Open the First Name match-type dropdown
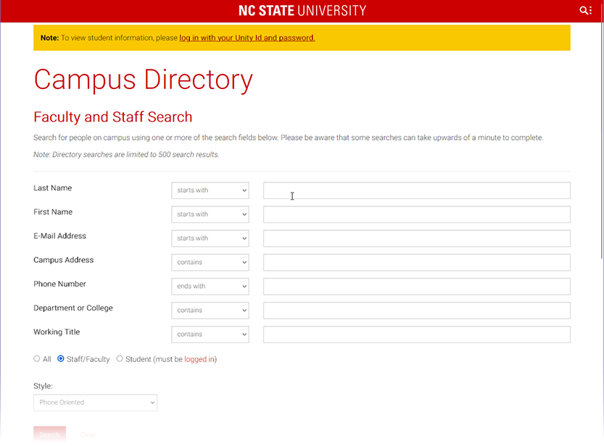 tap(210, 214)
